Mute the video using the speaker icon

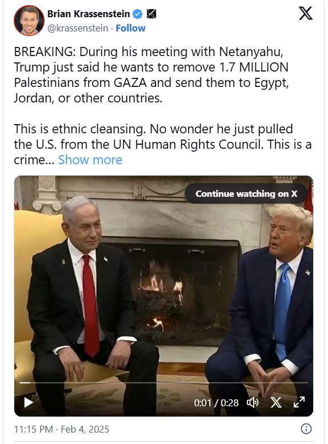click(253, 402)
